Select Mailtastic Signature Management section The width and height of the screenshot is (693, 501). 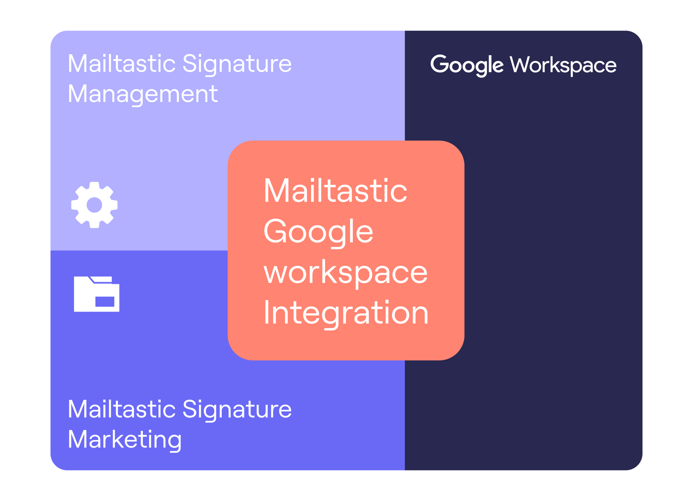(161, 108)
